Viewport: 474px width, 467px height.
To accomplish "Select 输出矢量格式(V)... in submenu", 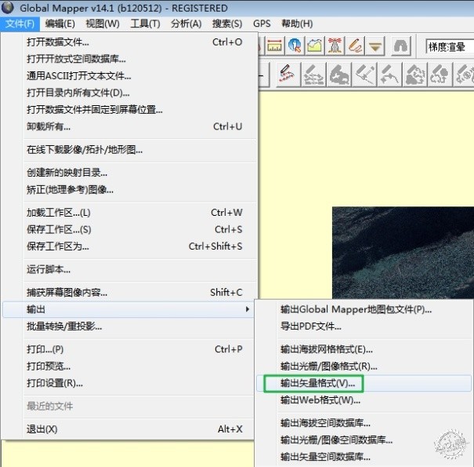I will click(364, 383).
